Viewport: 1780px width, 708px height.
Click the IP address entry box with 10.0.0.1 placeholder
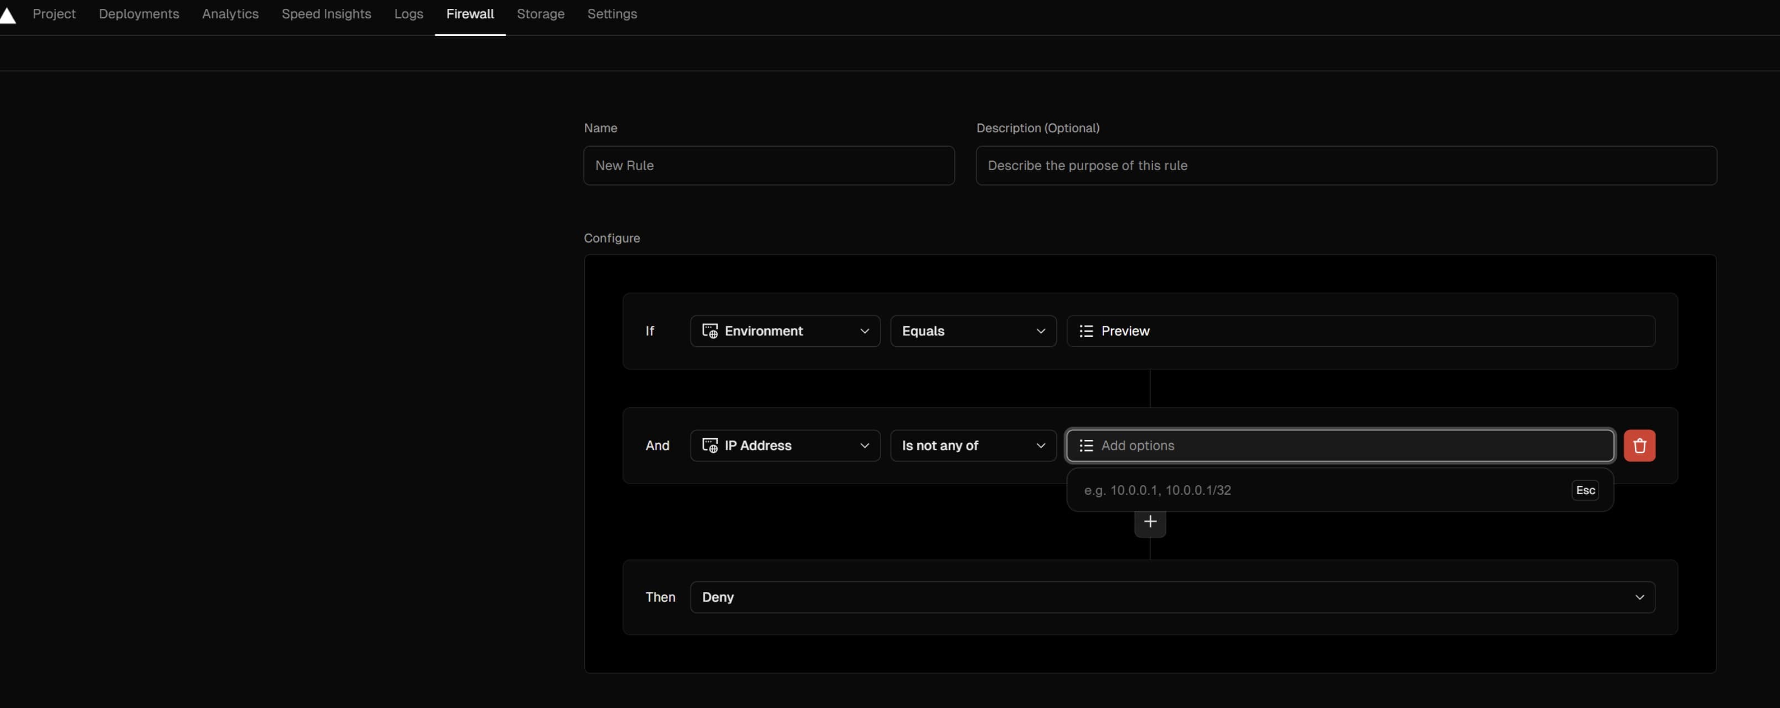pos(1313,490)
